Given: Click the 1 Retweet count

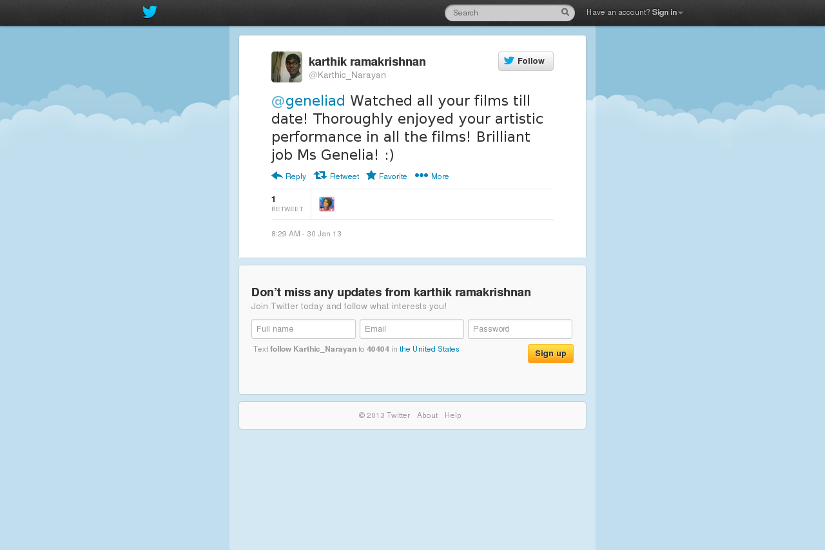Looking at the screenshot, I should (287, 204).
